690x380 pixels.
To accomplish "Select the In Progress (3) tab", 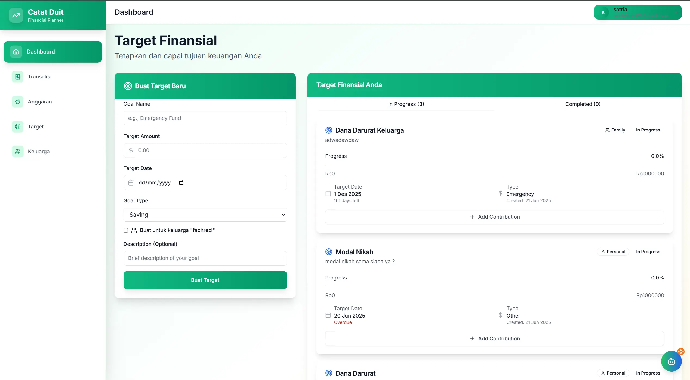I will click(x=406, y=104).
